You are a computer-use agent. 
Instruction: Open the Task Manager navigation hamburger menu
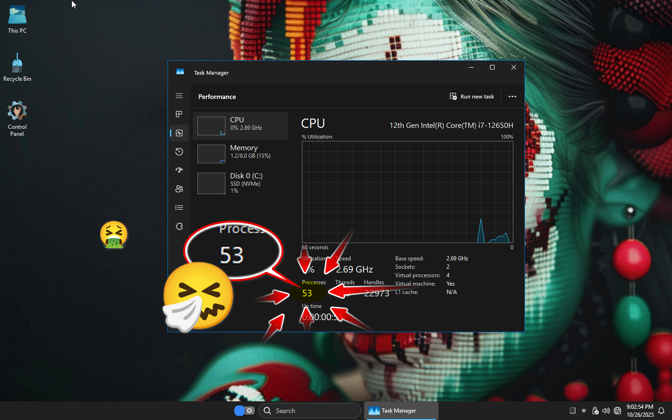pos(179,96)
